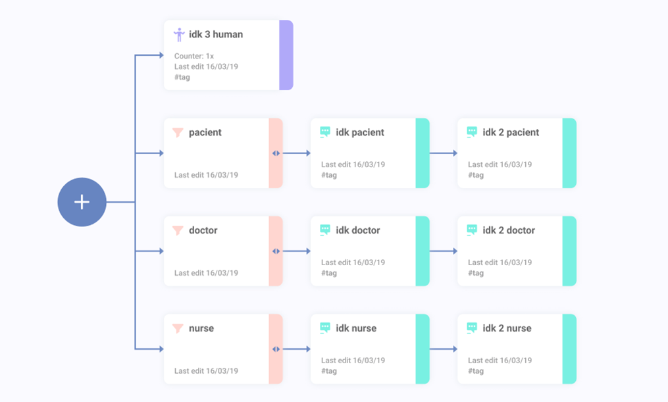
Task: Click the purple strip on idk 3 human
Action: 286,55
